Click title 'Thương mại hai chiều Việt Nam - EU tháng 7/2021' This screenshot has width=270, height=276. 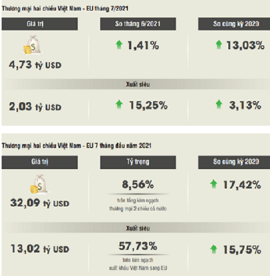point(65,8)
